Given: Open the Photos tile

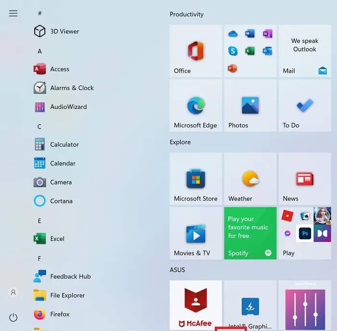Looking at the screenshot, I should pyautogui.click(x=250, y=106).
